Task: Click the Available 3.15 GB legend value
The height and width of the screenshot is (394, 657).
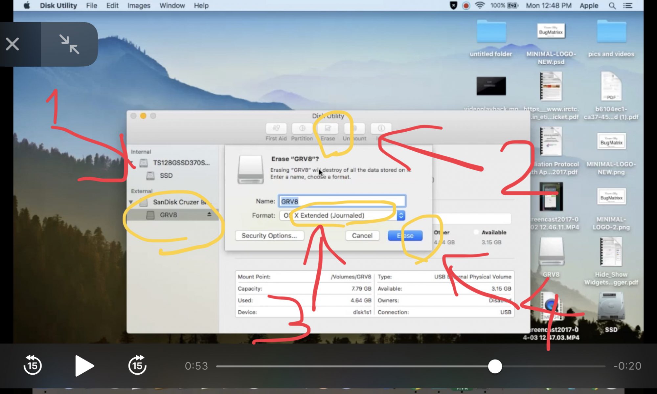Action: (491, 242)
